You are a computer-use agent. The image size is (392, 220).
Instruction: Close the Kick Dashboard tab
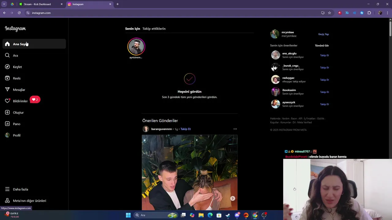pos(62,4)
